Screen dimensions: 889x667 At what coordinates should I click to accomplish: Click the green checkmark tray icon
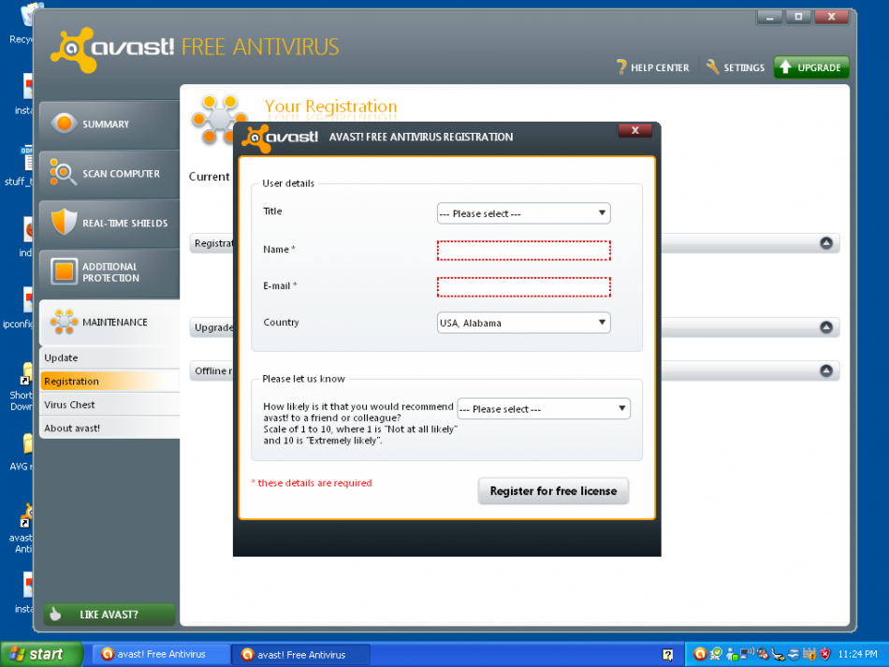point(716,654)
